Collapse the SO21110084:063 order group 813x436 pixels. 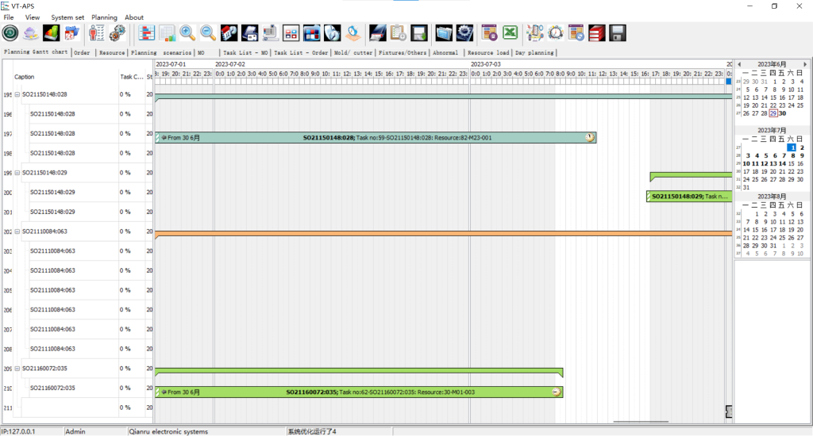pyautogui.click(x=17, y=232)
